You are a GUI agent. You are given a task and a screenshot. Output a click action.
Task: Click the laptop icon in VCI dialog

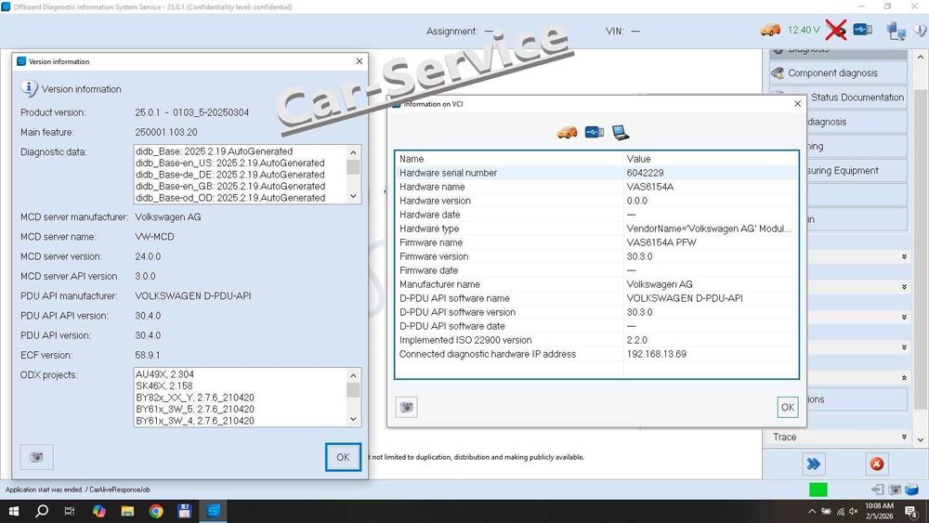[x=621, y=133]
